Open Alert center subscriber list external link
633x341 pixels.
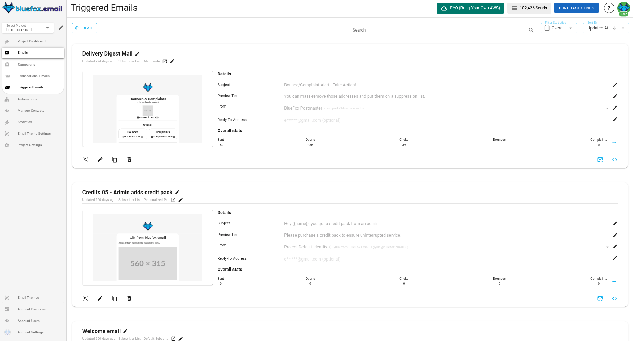click(x=165, y=61)
